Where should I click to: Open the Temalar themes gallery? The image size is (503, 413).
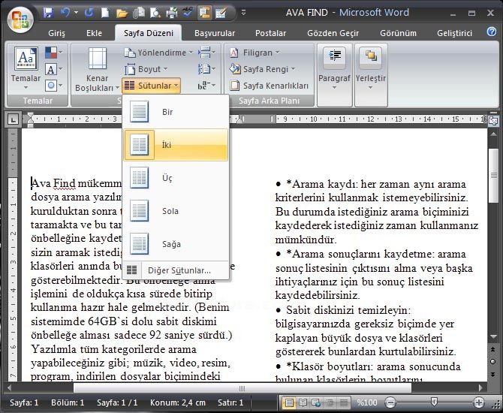pyautogui.click(x=26, y=68)
